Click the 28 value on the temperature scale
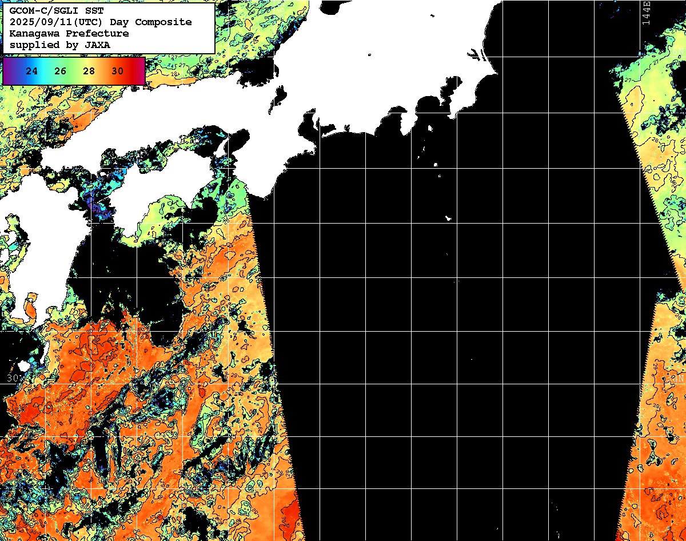 89,71
